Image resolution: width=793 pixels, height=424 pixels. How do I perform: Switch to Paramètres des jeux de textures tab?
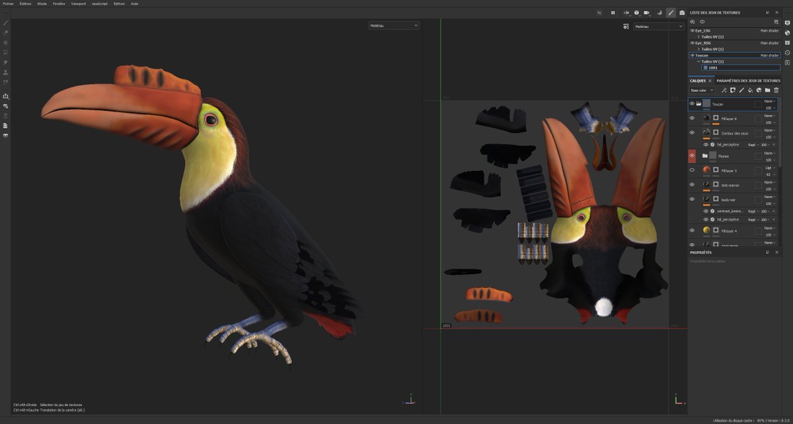[x=749, y=81]
